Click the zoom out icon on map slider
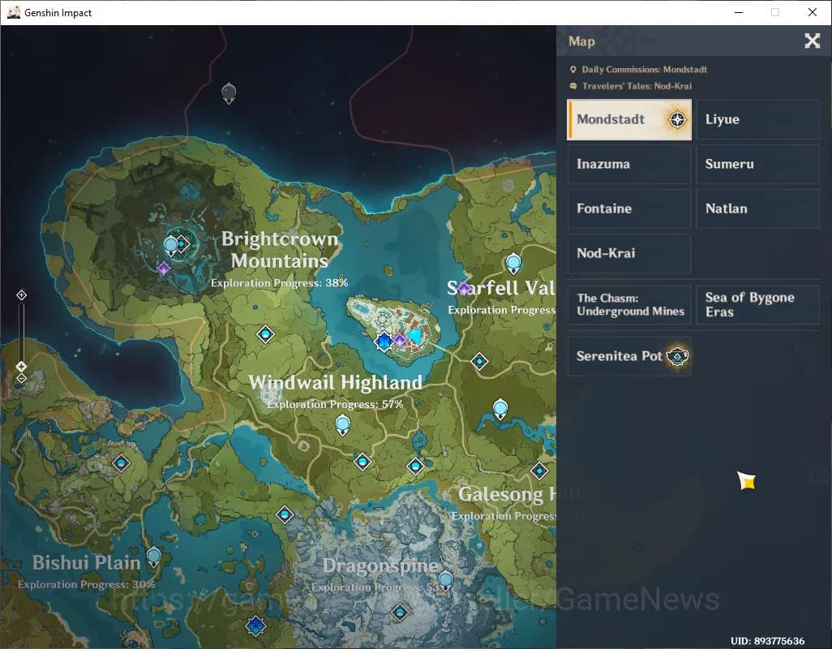The height and width of the screenshot is (649, 832). tap(22, 378)
